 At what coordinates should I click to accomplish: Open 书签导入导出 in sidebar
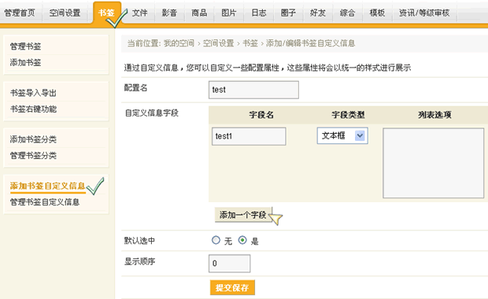click(x=33, y=93)
